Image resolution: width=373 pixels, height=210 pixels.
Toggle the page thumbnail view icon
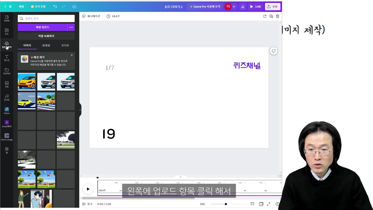252,204
